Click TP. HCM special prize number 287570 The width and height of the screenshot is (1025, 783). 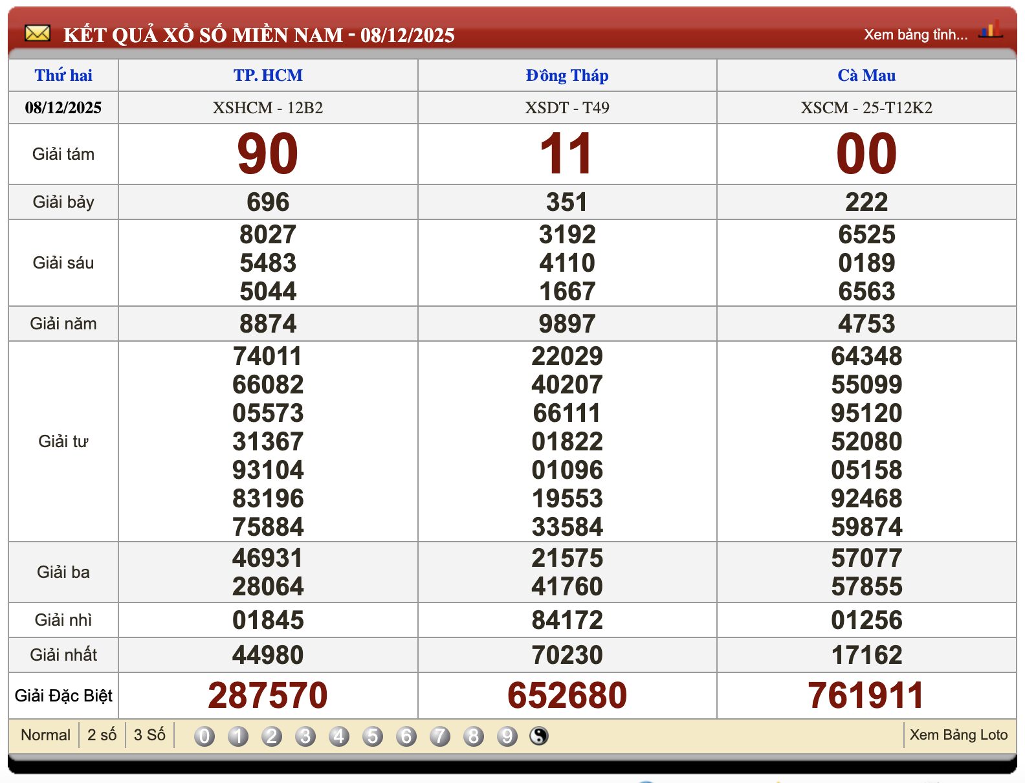tap(268, 696)
